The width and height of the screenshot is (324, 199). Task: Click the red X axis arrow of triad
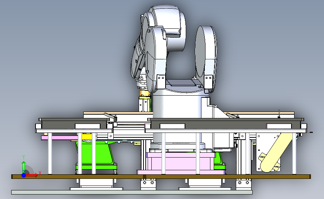pos(32,175)
